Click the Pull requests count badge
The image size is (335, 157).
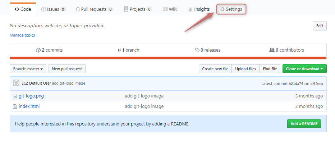110,9
